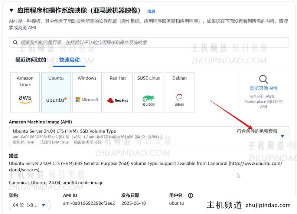297x214 pixels.
Task: Click the AMI dropdown blue arrow
Action: (283, 136)
